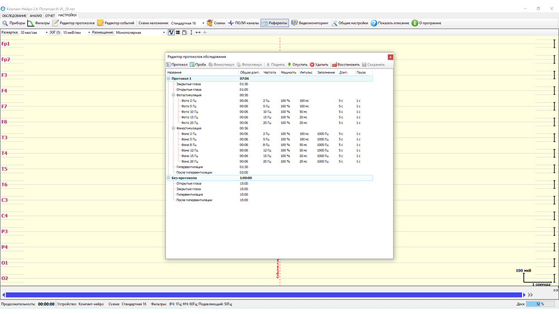Click the Восстановить restore button

point(345,65)
